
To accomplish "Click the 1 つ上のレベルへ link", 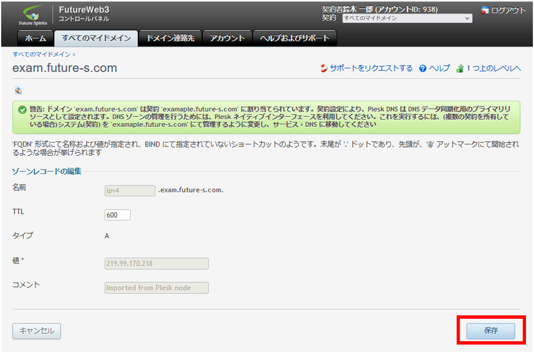I will [x=493, y=68].
